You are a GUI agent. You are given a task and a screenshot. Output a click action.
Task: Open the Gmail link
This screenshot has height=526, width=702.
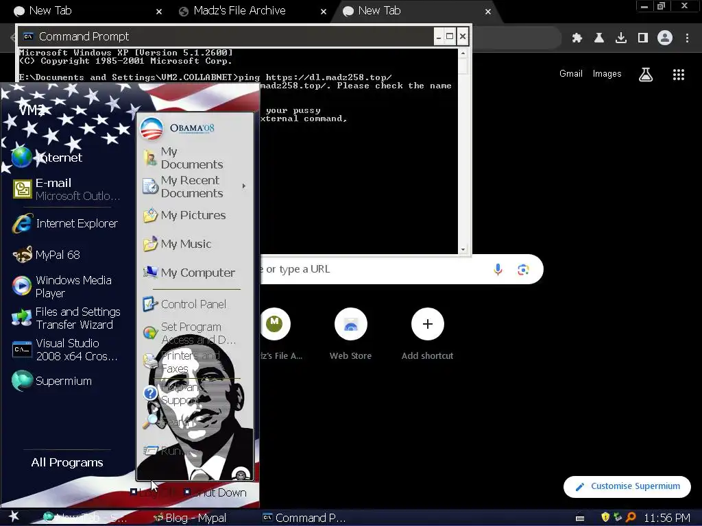(x=571, y=74)
